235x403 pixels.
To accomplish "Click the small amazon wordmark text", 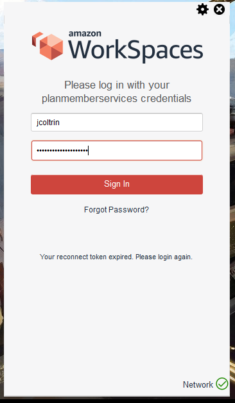I will 85,33.
